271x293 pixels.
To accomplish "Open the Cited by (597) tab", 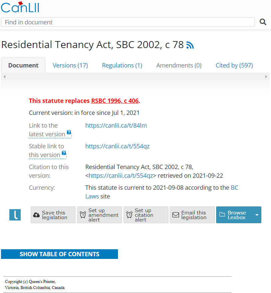I will pos(234,65).
